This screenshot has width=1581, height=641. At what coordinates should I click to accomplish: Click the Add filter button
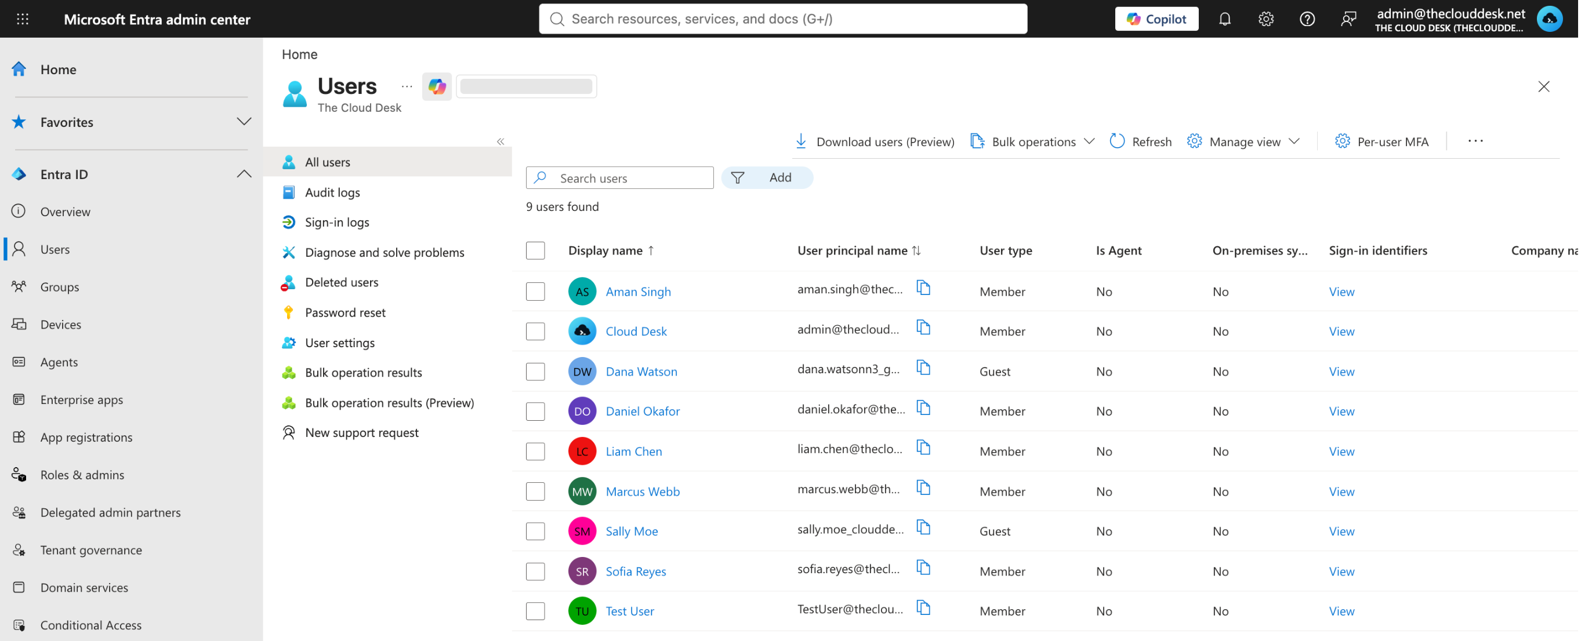767,177
